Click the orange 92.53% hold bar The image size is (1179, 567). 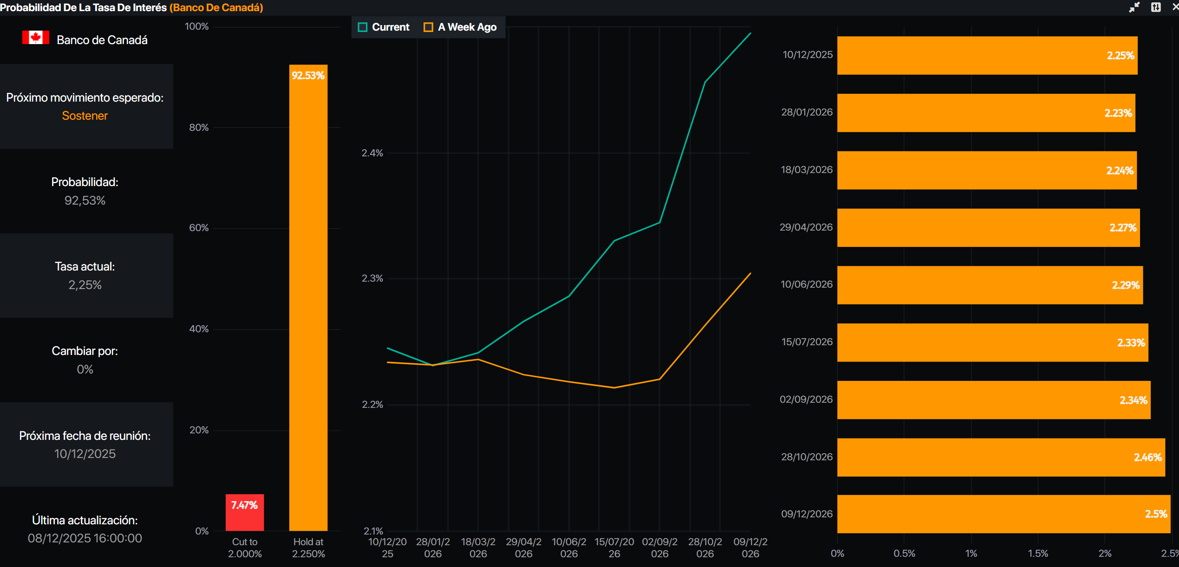click(308, 297)
